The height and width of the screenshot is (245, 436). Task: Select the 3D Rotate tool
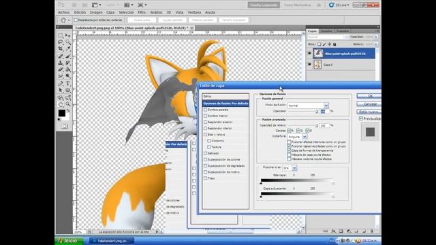[61, 98]
